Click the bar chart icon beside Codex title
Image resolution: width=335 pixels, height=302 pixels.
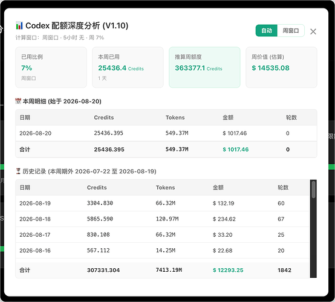pyautogui.click(x=19, y=25)
